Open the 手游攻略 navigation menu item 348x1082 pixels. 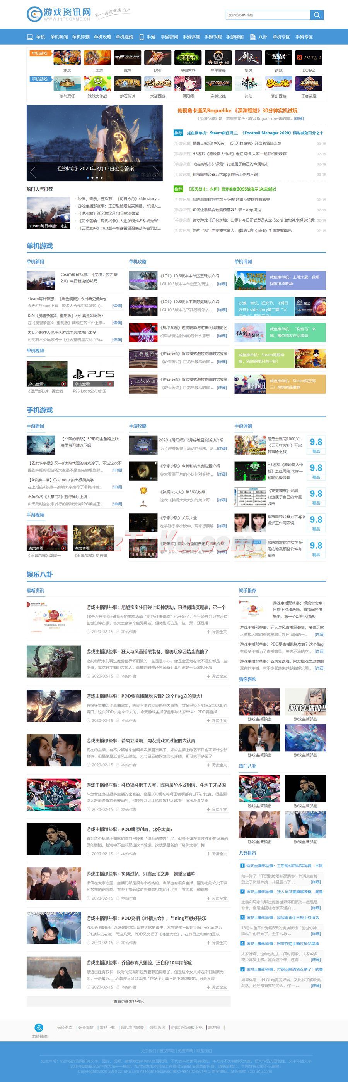pos(213,37)
